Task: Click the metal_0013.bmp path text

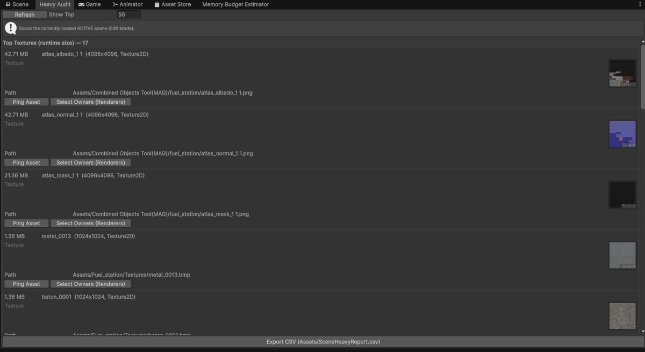Action: coord(132,275)
